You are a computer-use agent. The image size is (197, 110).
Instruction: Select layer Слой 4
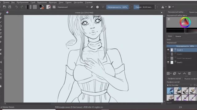point(183,50)
